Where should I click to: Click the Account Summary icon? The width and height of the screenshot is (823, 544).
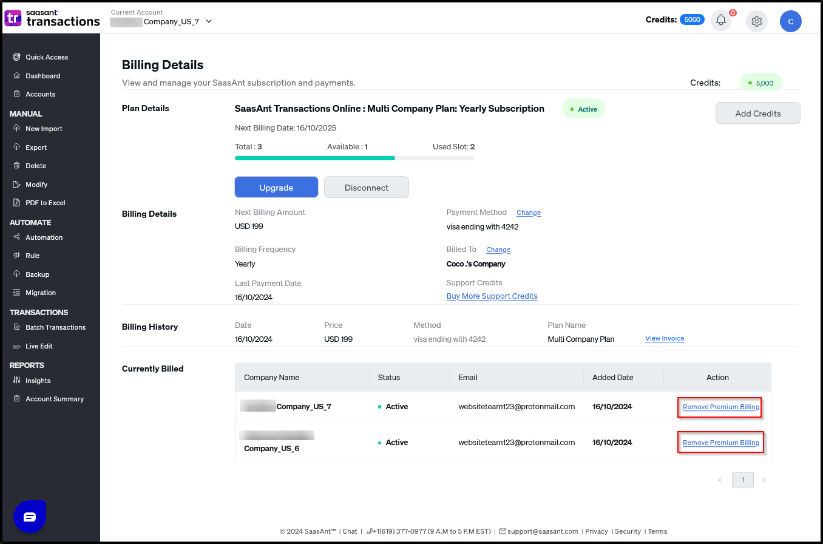[16, 399]
